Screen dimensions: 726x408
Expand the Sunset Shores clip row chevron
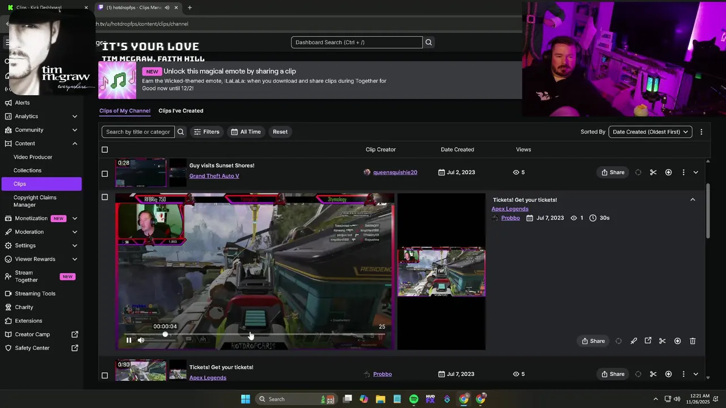click(696, 172)
